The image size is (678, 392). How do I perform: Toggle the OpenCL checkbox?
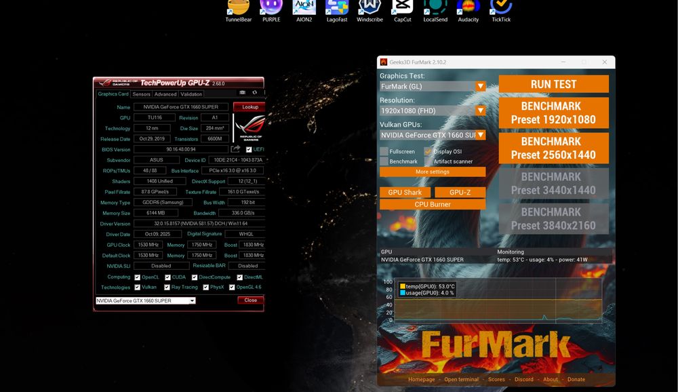[137, 277]
